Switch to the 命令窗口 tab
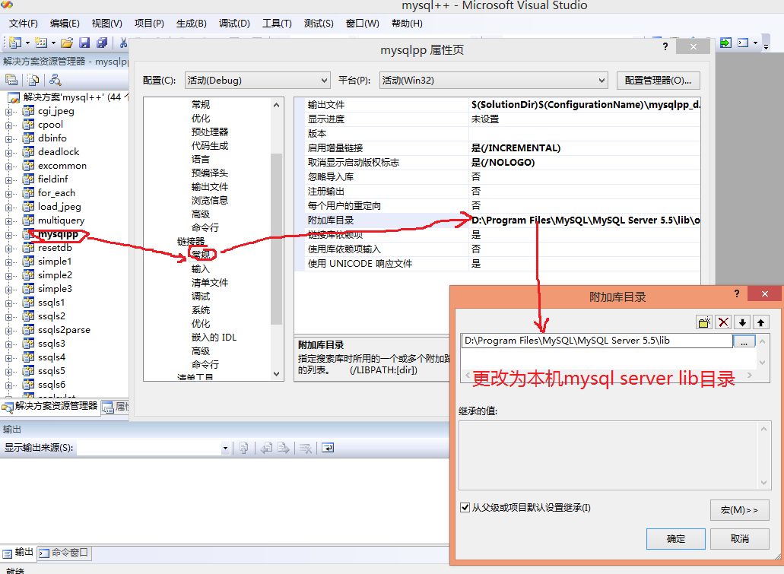The image size is (784, 574). coord(64,553)
